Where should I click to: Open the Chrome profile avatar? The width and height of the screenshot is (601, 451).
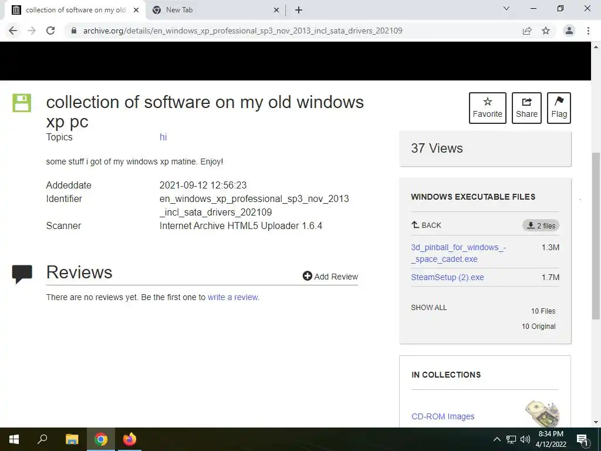(569, 31)
